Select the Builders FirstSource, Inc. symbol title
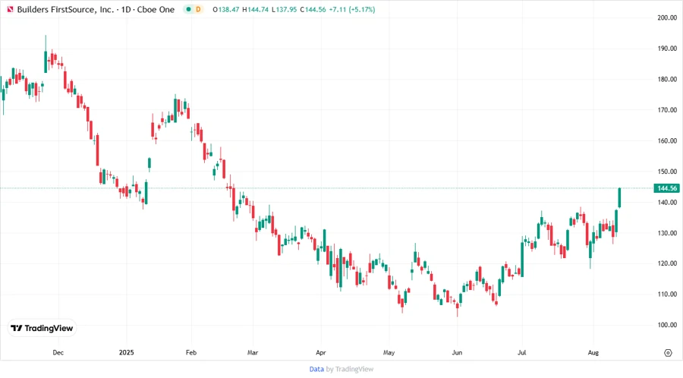This screenshot has width=683, height=378. (65, 9)
